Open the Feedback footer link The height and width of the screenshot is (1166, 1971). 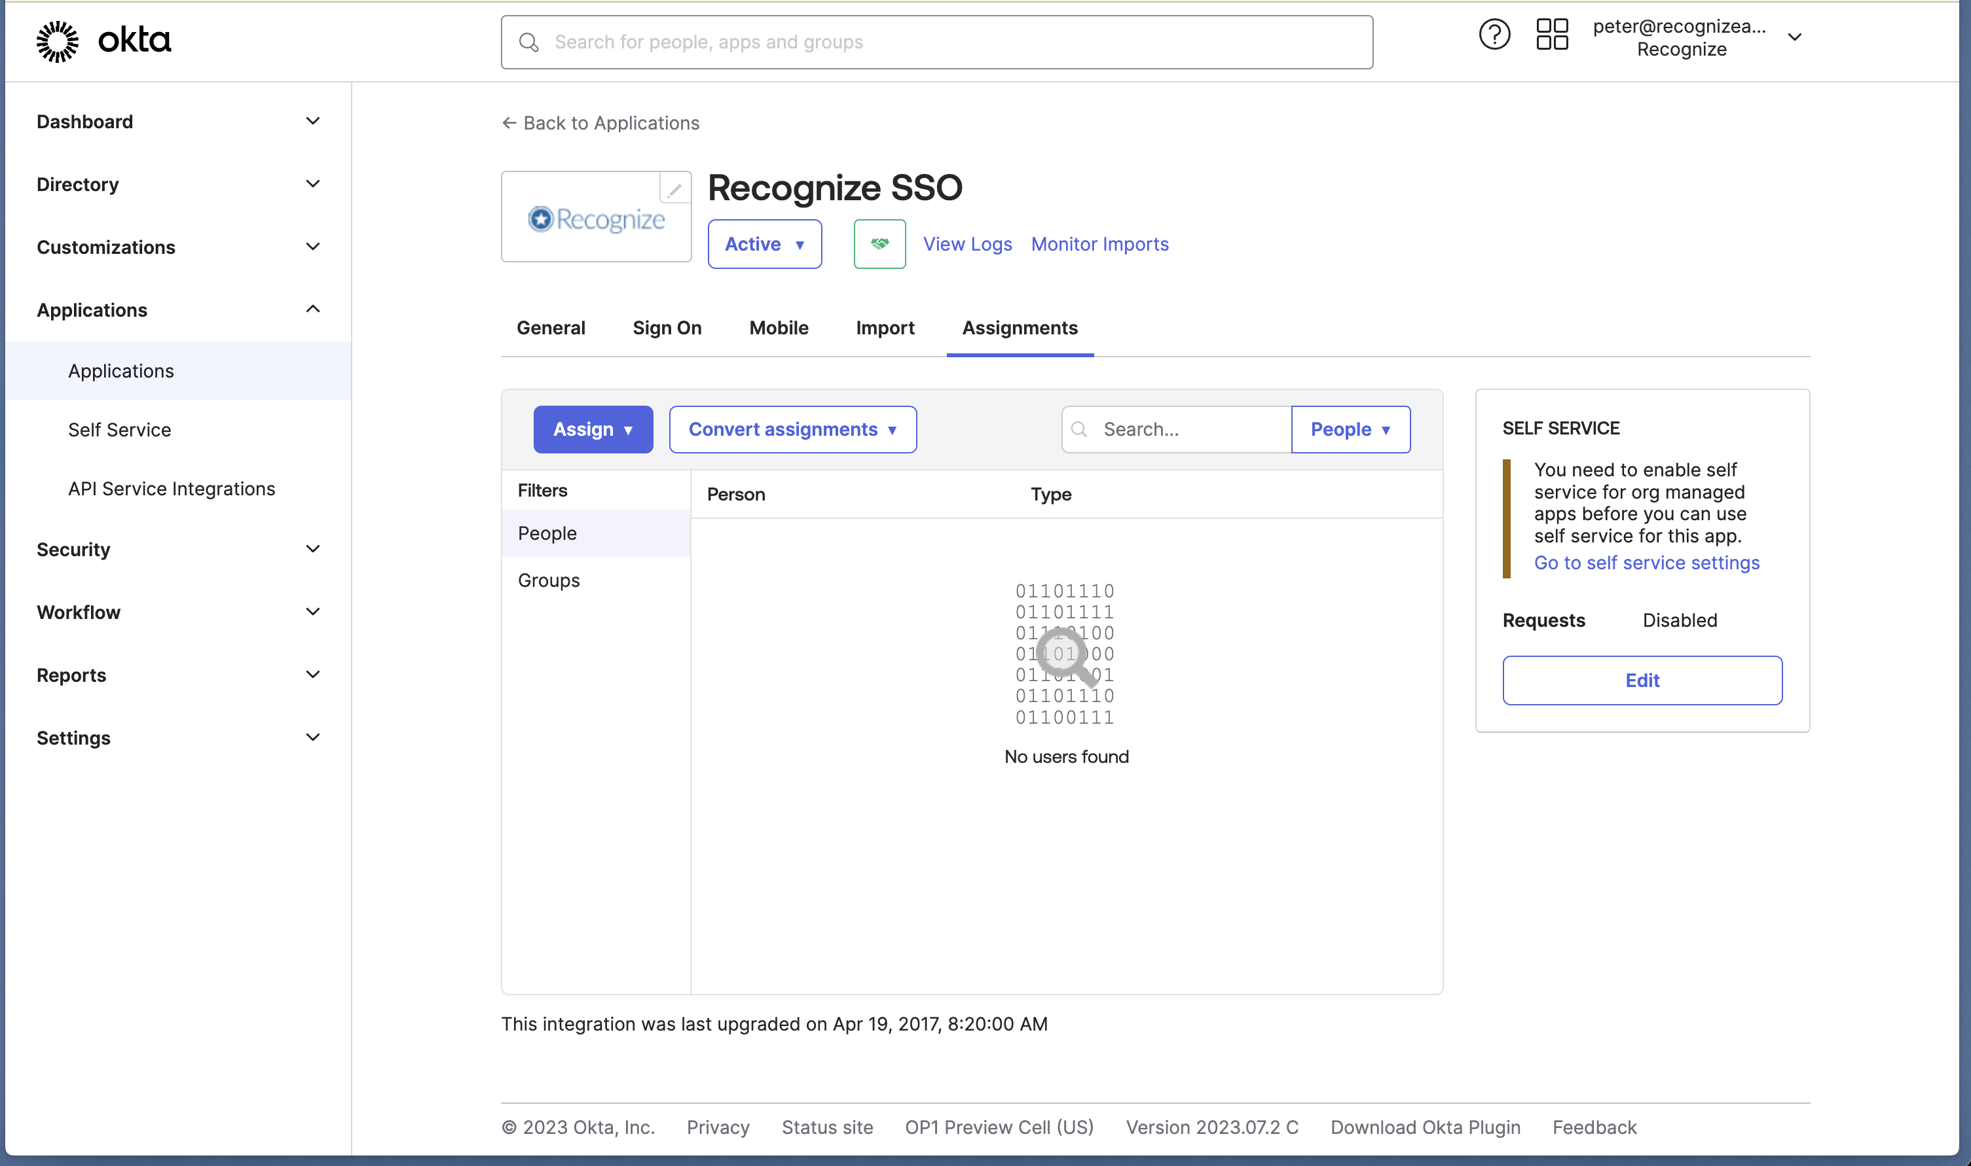[1594, 1127]
